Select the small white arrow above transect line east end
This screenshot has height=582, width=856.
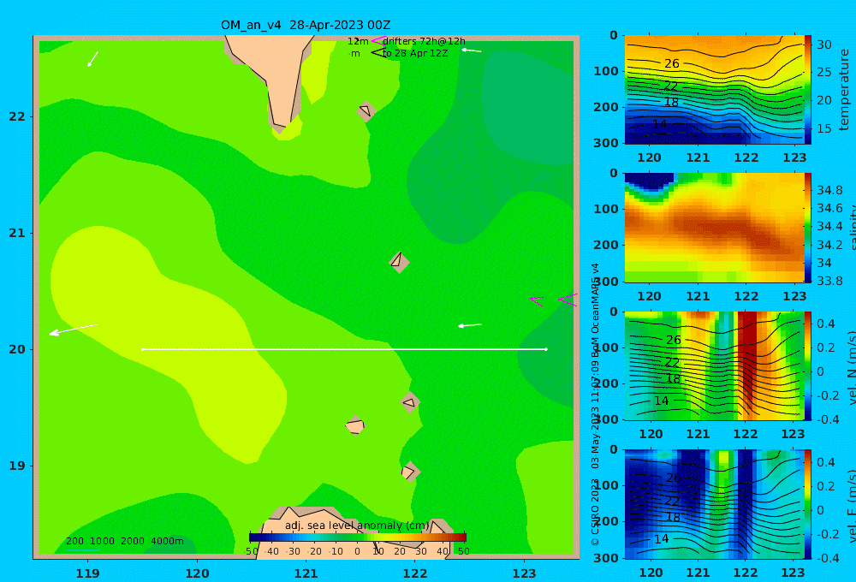tap(469, 325)
